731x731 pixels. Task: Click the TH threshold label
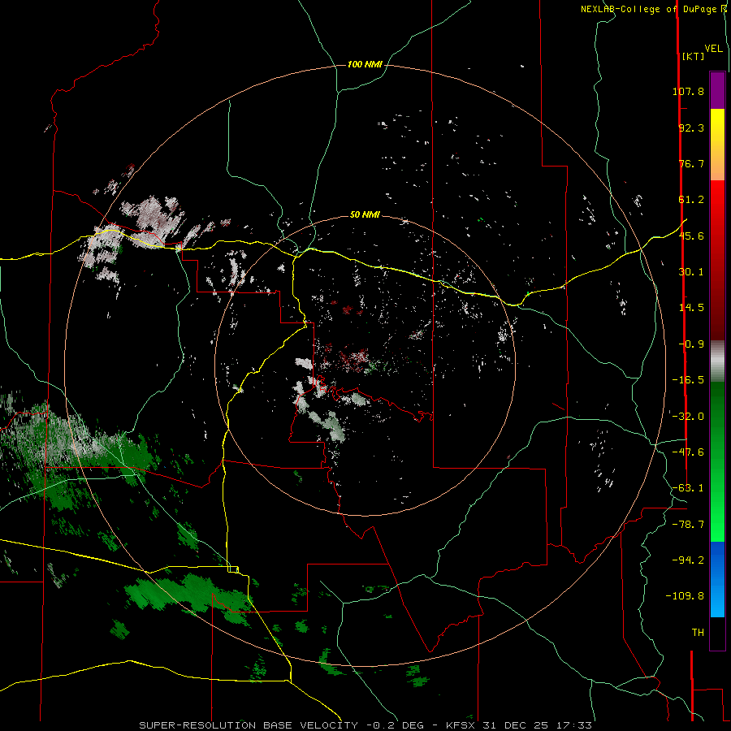[698, 633]
